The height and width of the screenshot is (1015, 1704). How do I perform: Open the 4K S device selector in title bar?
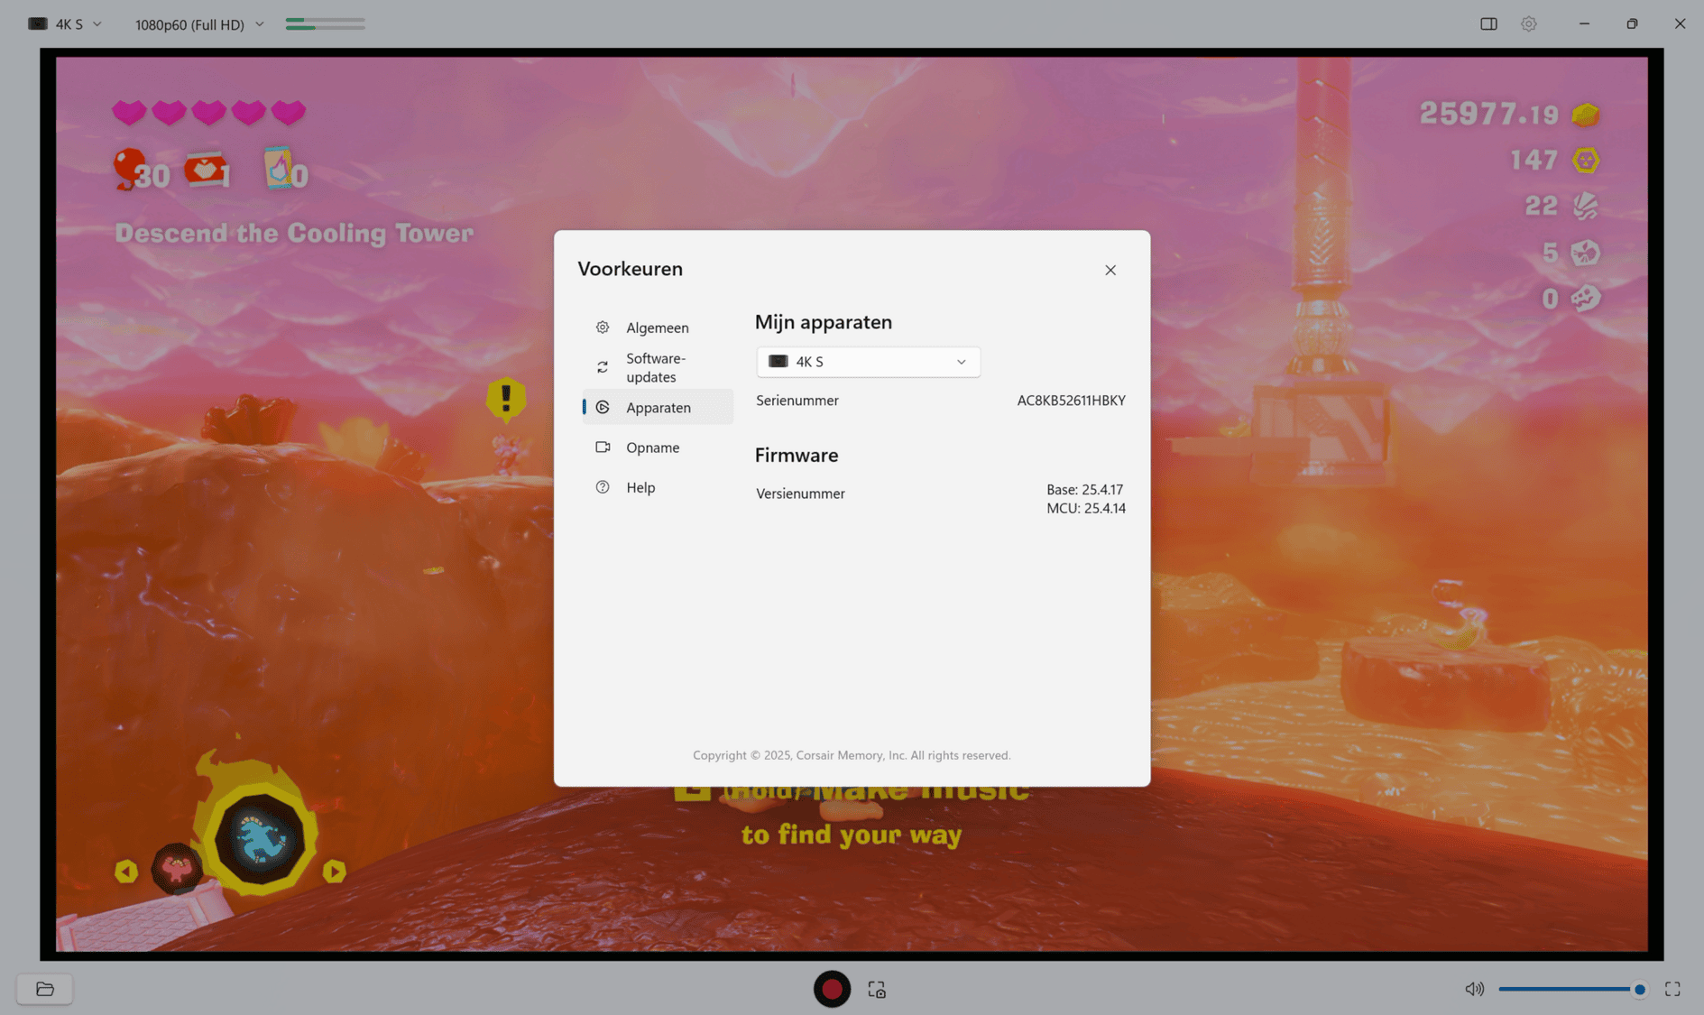coord(65,23)
